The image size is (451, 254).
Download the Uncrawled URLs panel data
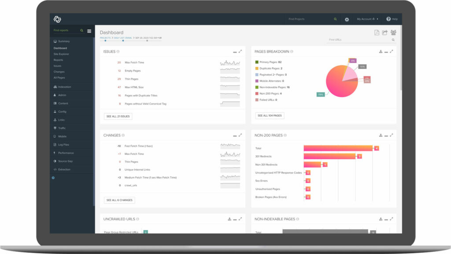coord(229,219)
